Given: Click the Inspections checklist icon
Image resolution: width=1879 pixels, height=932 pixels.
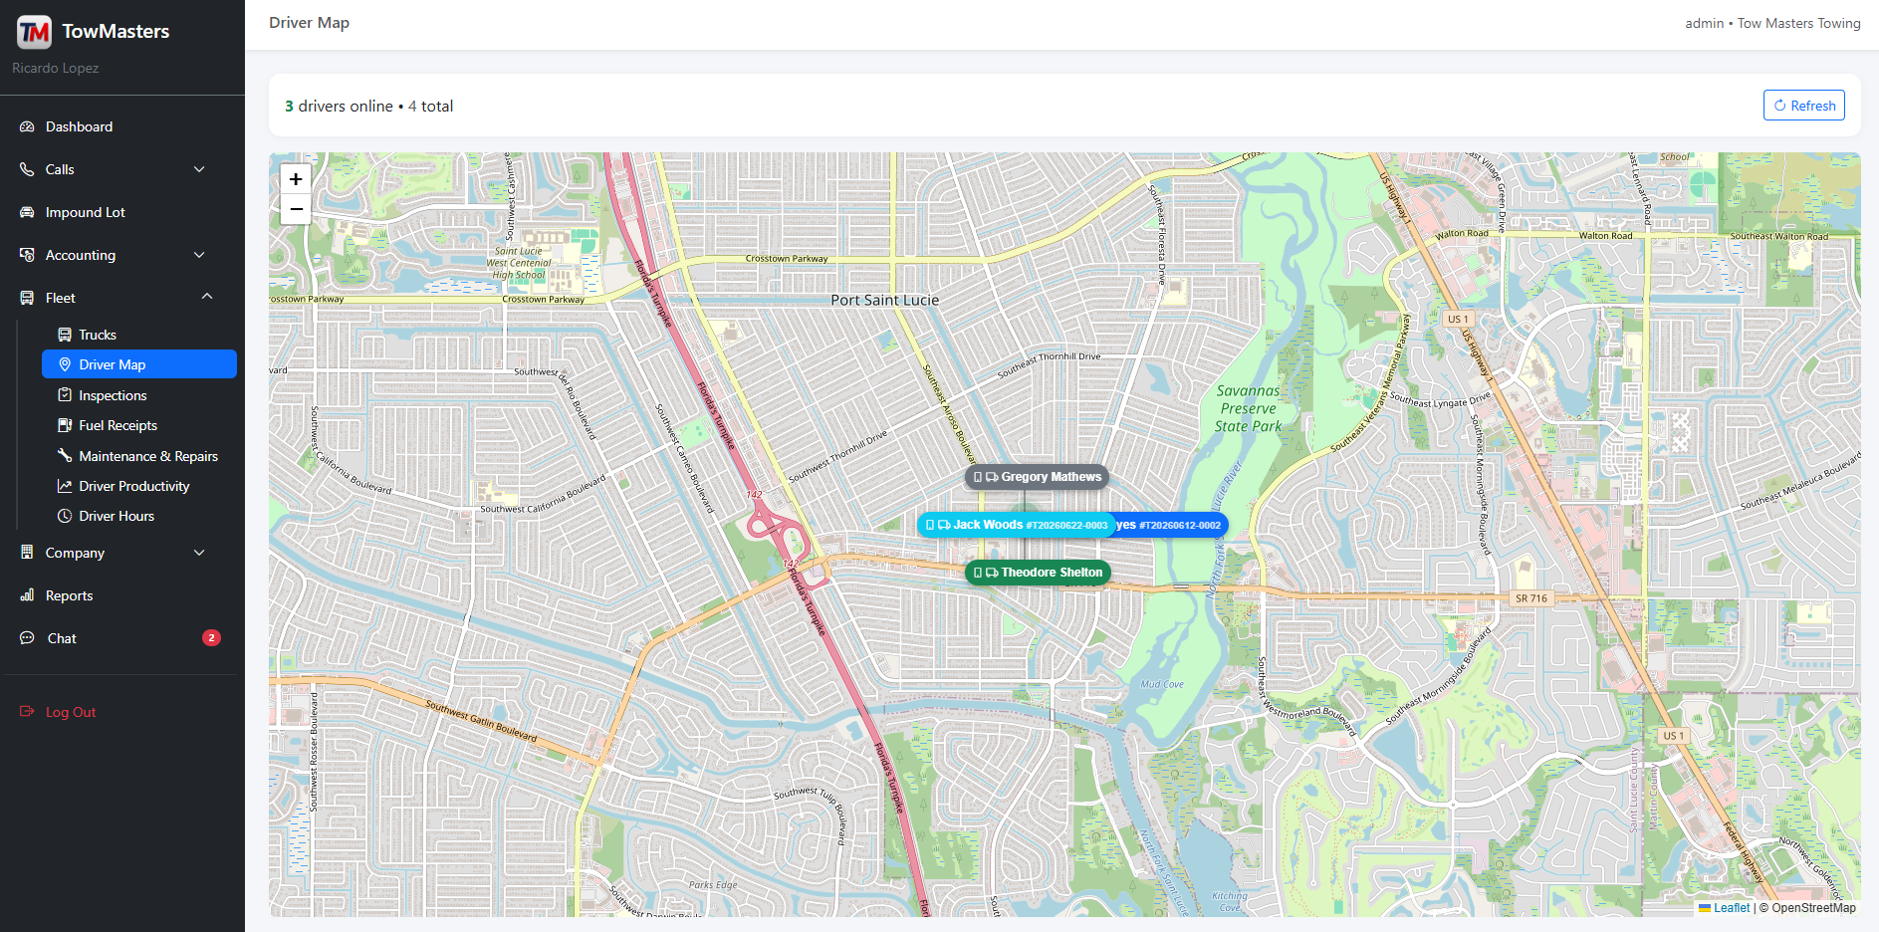Looking at the screenshot, I should pyautogui.click(x=65, y=395).
